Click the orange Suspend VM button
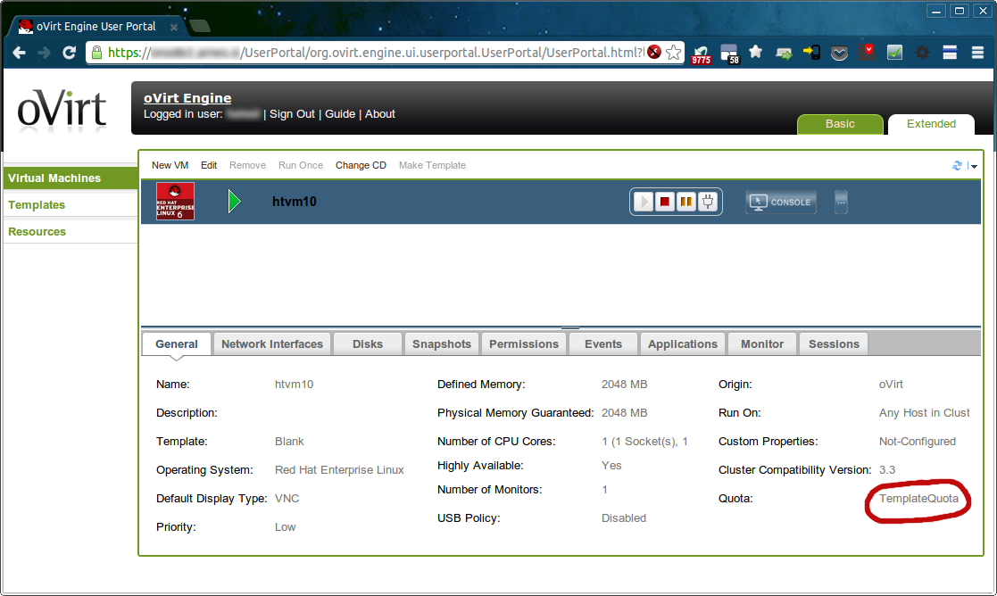997x596 pixels. [686, 202]
